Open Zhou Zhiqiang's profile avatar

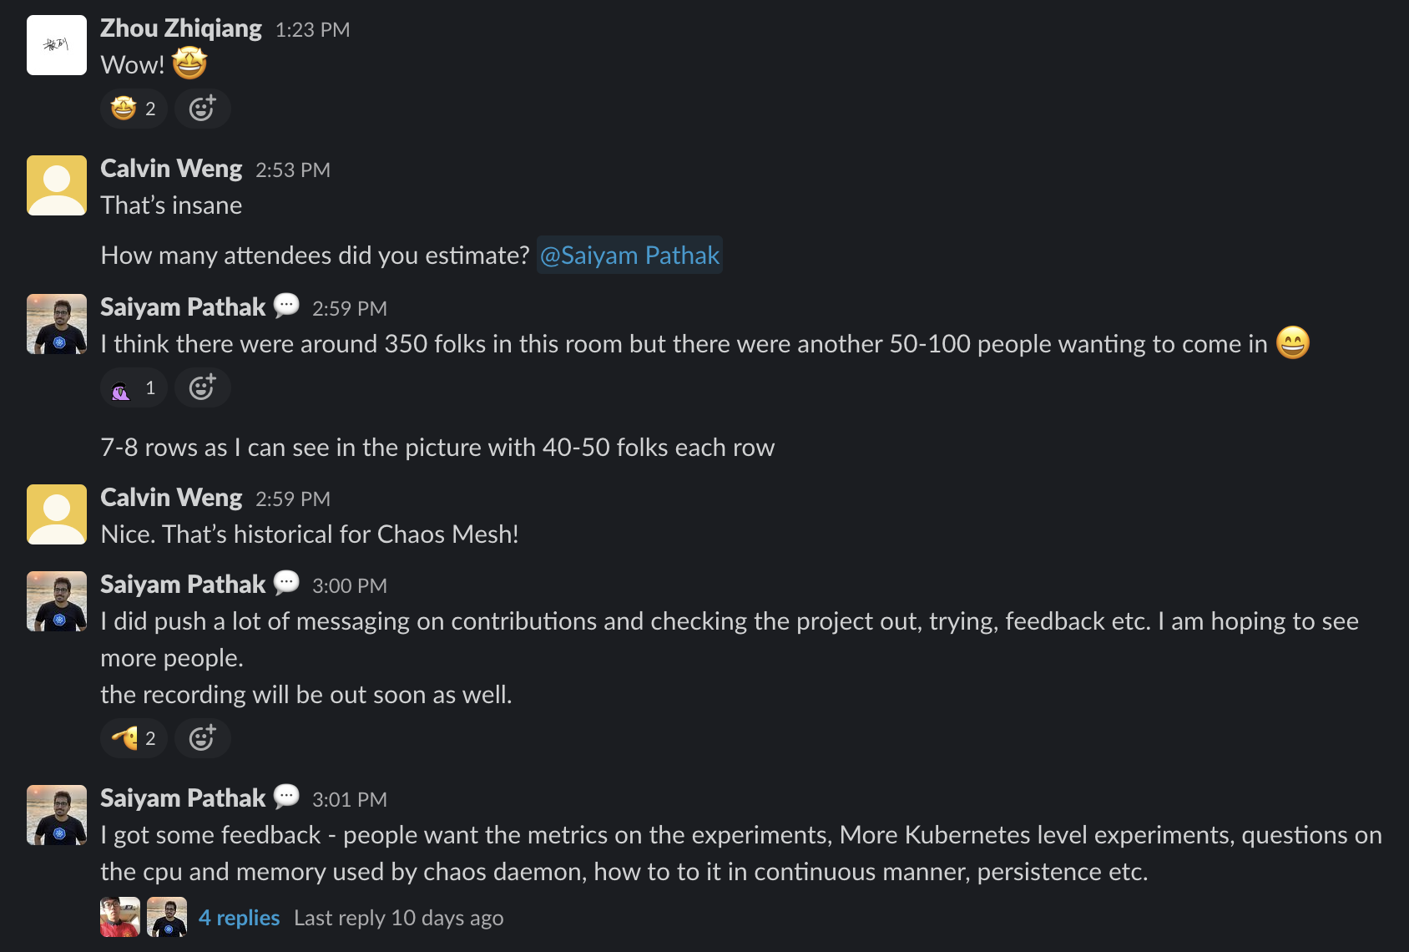57,45
